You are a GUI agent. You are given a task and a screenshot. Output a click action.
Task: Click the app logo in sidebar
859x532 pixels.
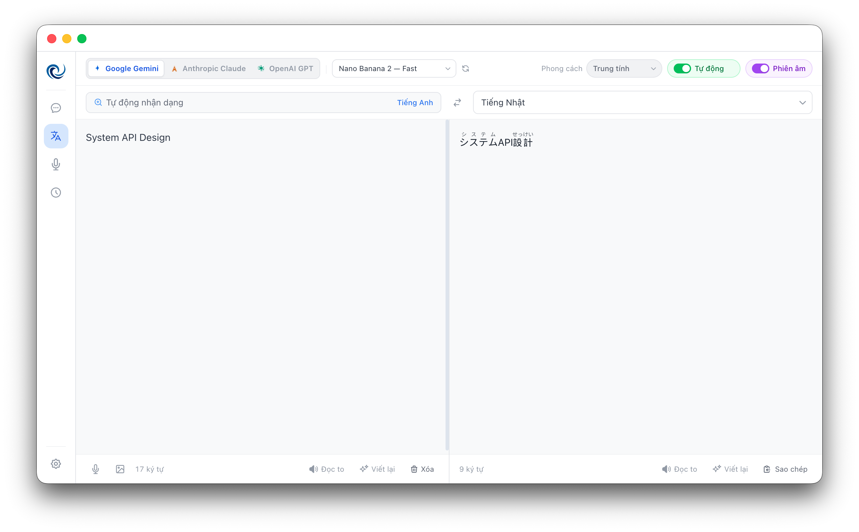(56, 71)
